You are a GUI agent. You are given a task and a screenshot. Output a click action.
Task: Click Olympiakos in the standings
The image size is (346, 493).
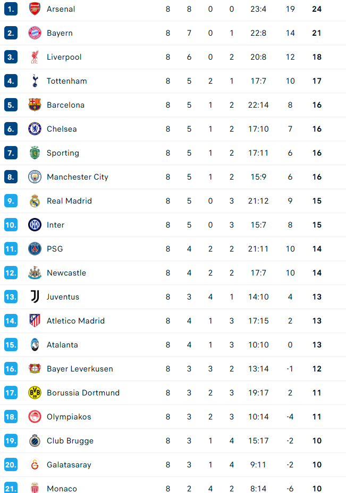pyautogui.click(x=69, y=417)
